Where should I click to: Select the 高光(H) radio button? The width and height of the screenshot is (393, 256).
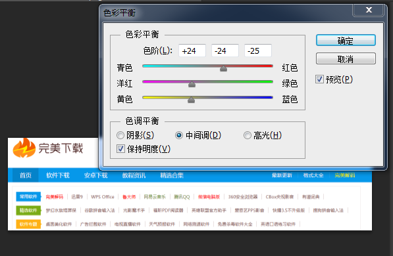(x=247, y=135)
